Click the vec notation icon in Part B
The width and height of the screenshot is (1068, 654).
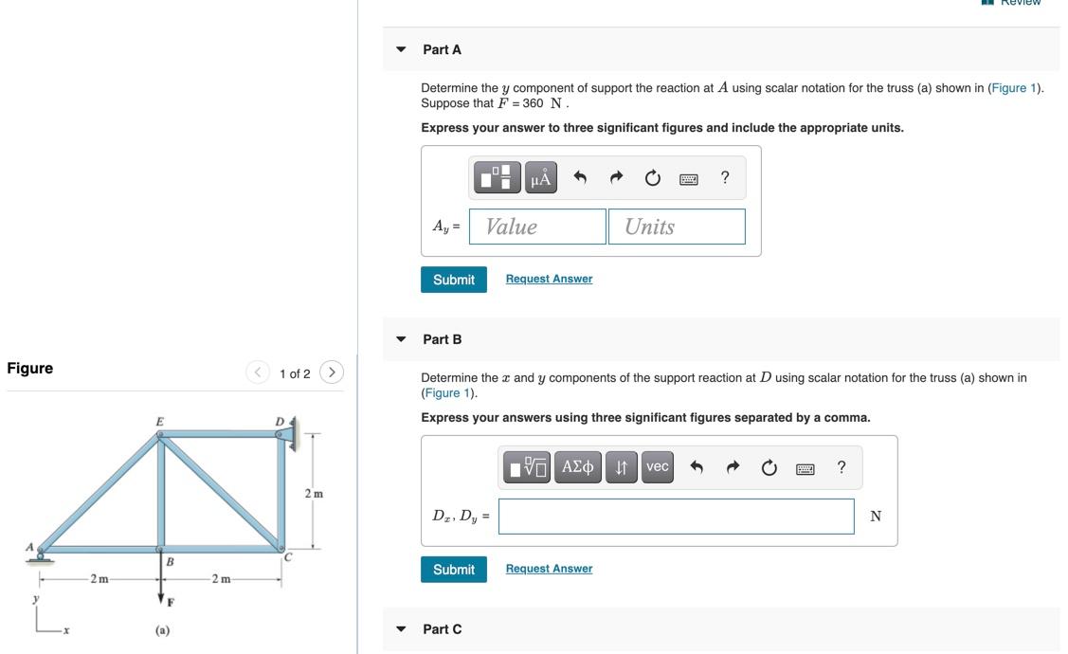[x=657, y=466]
